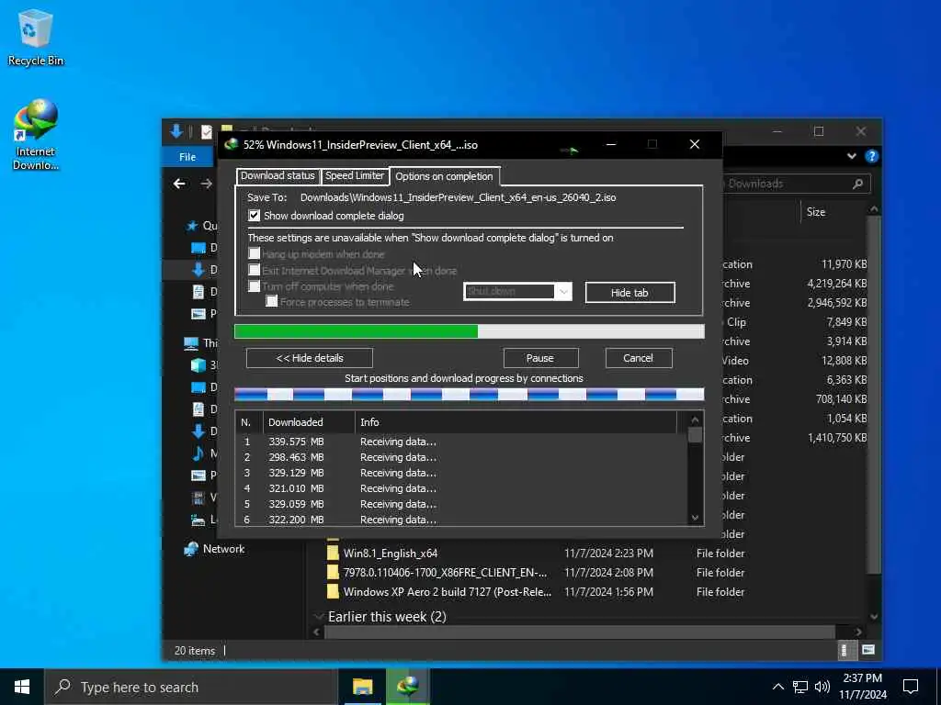This screenshot has width=941, height=705.
Task: Click the Explorer help question mark icon
Action: coord(871,156)
